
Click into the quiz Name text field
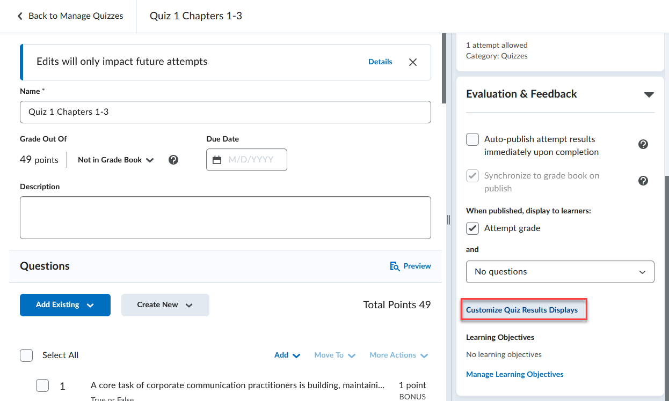pyautogui.click(x=225, y=112)
